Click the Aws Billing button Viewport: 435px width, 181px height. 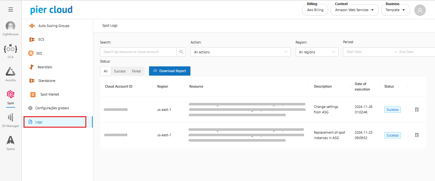pos(315,10)
